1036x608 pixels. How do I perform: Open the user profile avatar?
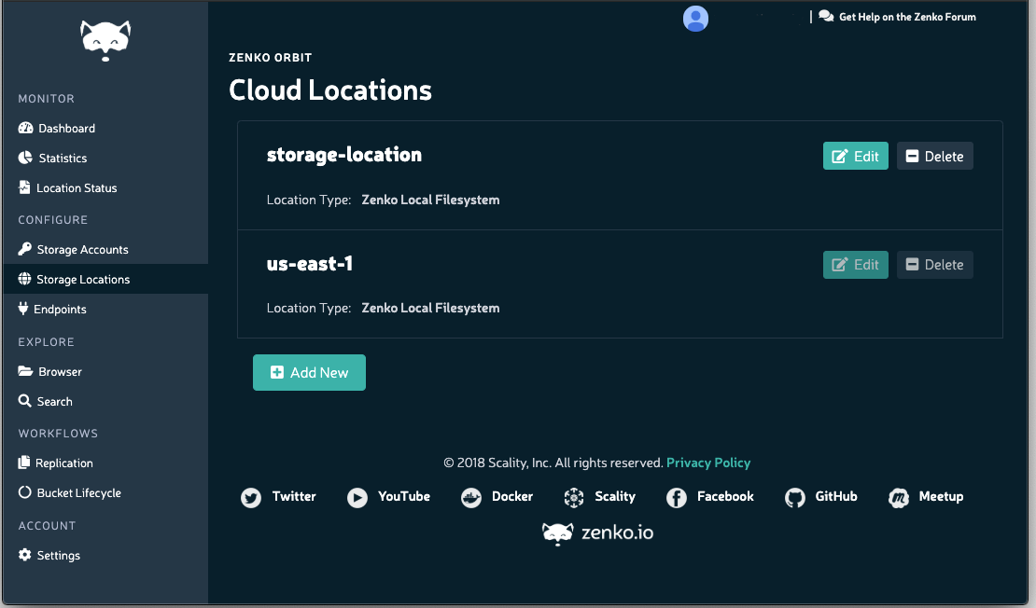[695, 19]
